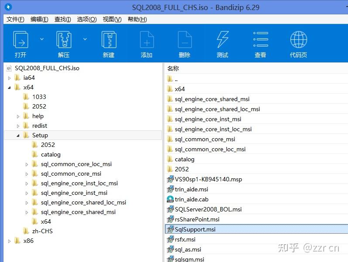
Task: Open the Options (选项) menu
Action: click(87, 19)
